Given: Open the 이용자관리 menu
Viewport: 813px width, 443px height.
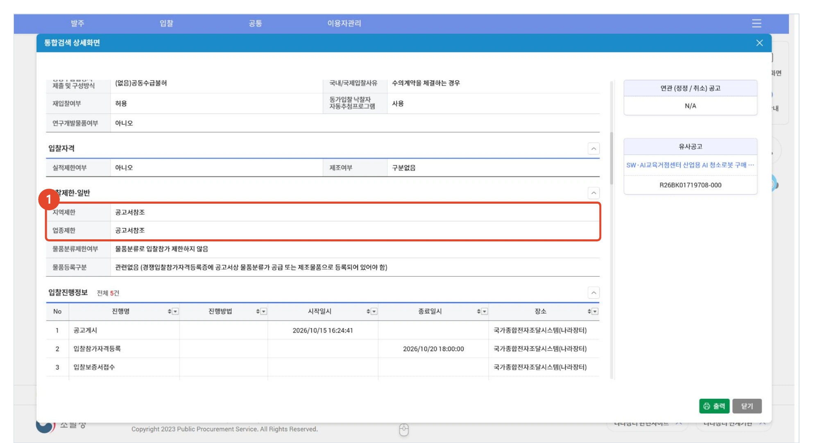Looking at the screenshot, I should [x=344, y=23].
